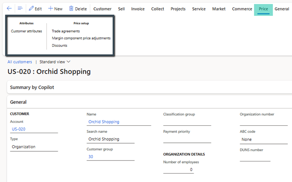Viewport: 292px width, 182px height.
Task: Open the Commerce tab
Action: (x=242, y=9)
